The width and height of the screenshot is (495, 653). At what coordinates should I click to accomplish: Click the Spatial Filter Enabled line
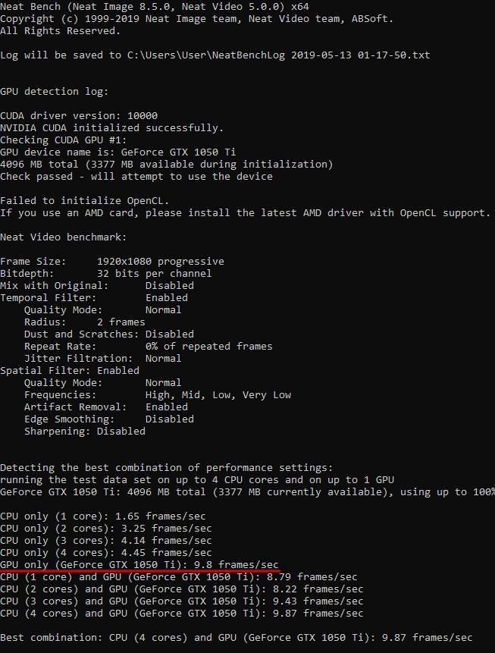[70, 371]
